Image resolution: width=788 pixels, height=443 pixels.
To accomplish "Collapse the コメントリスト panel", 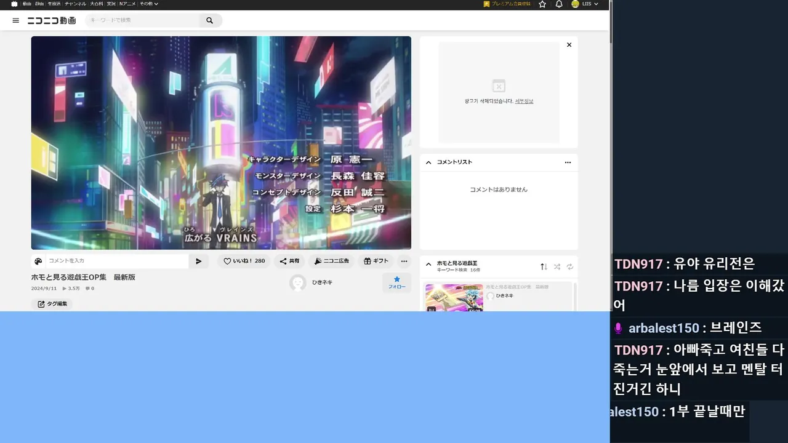I will pos(428,162).
